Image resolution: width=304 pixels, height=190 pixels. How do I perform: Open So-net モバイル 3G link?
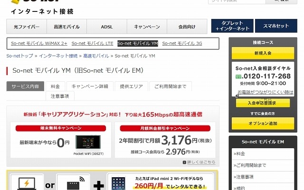pyautogui.click(x=182, y=43)
